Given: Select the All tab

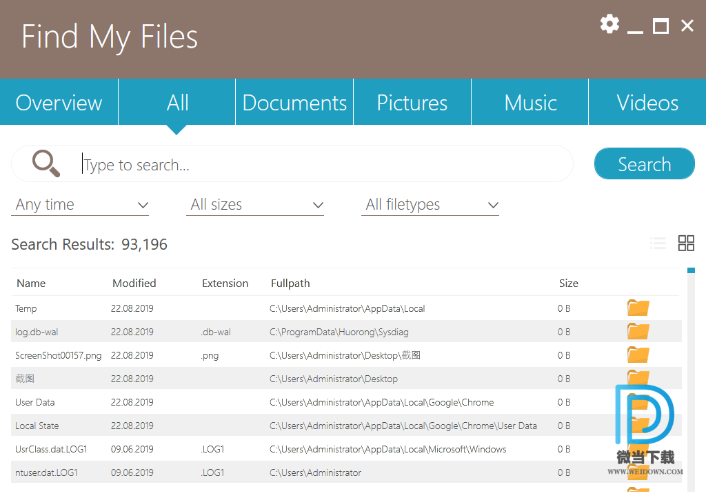Looking at the screenshot, I should (x=177, y=102).
